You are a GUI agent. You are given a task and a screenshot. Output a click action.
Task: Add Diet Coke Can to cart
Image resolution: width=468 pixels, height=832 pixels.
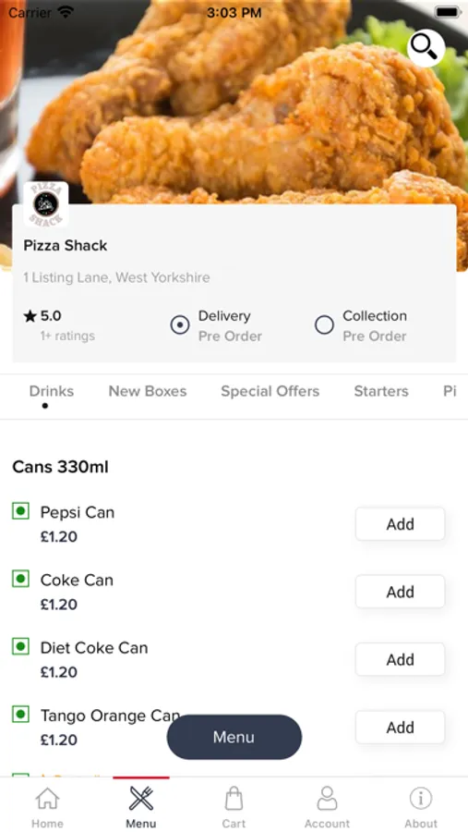coord(401,659)
